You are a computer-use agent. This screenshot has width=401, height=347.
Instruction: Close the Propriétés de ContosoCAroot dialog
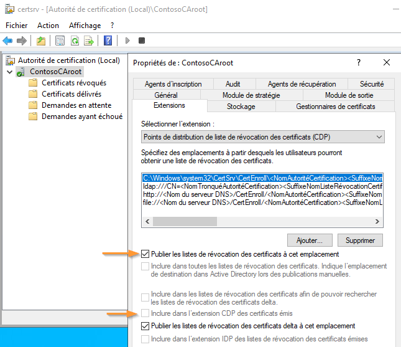point(387,62)
